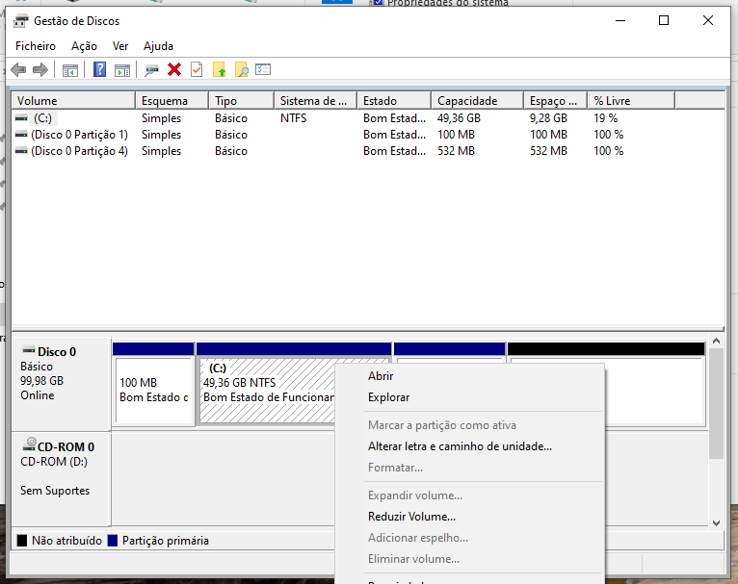Click the Forward arrow toolbar icon
This screenshot has width=738, height=584.
click(x=40, y=69)
